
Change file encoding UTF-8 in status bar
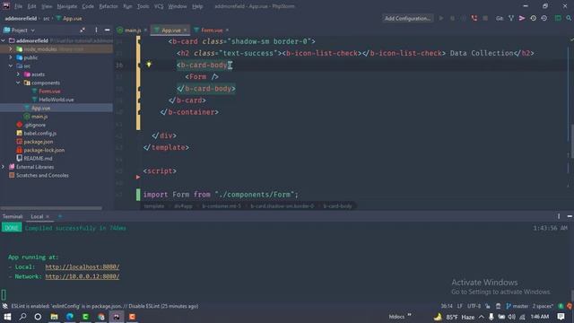tap(474, 306)
